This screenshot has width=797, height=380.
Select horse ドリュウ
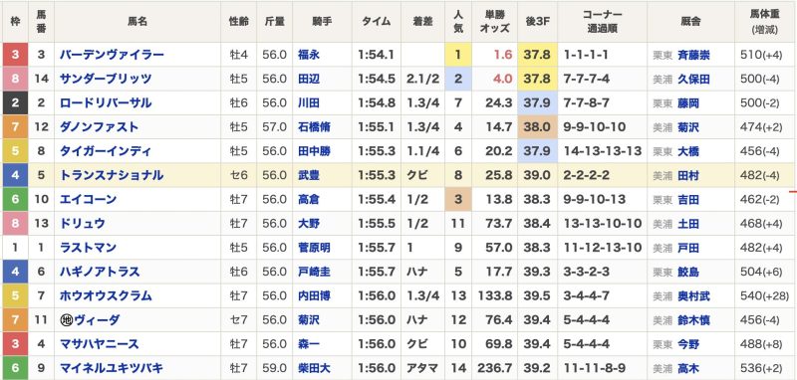(x=83, y=223)
